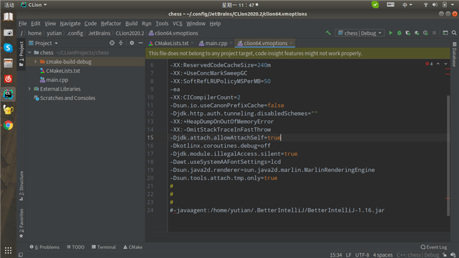Click the Build hammer icon
Screen dimensions: 459x258
coord(328,33)
